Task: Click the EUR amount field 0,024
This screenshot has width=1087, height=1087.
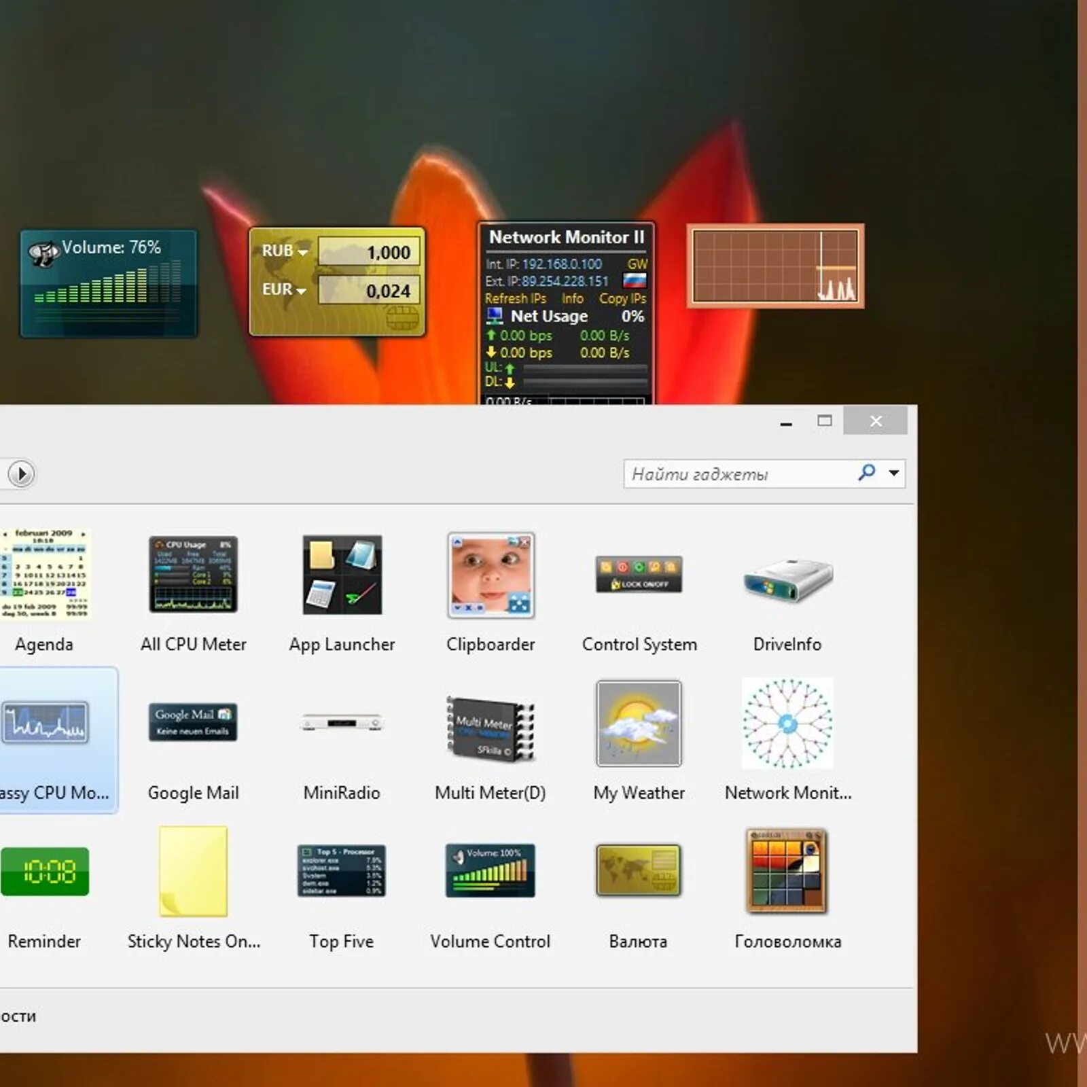Action: (x=370, y=291)
